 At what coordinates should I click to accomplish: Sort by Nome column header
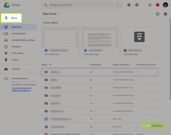(x=44, y=65)
